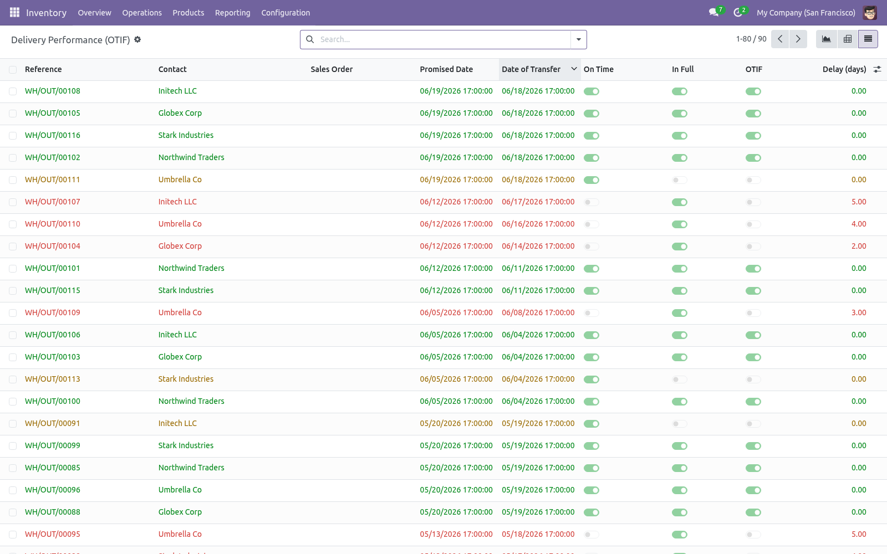
Task: Open record WH/OUT/00091
Action: 53,423
